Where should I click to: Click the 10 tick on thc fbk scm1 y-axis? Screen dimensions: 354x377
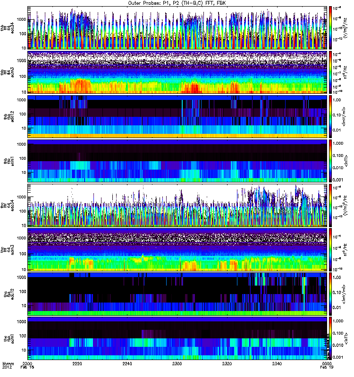pyautogui.click(x=24, y=350)
